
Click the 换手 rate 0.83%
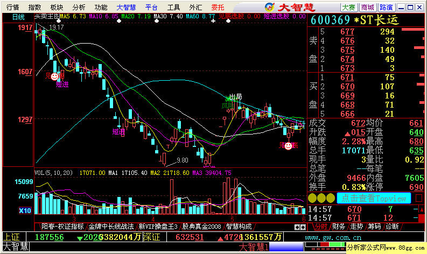coord(354,187)
